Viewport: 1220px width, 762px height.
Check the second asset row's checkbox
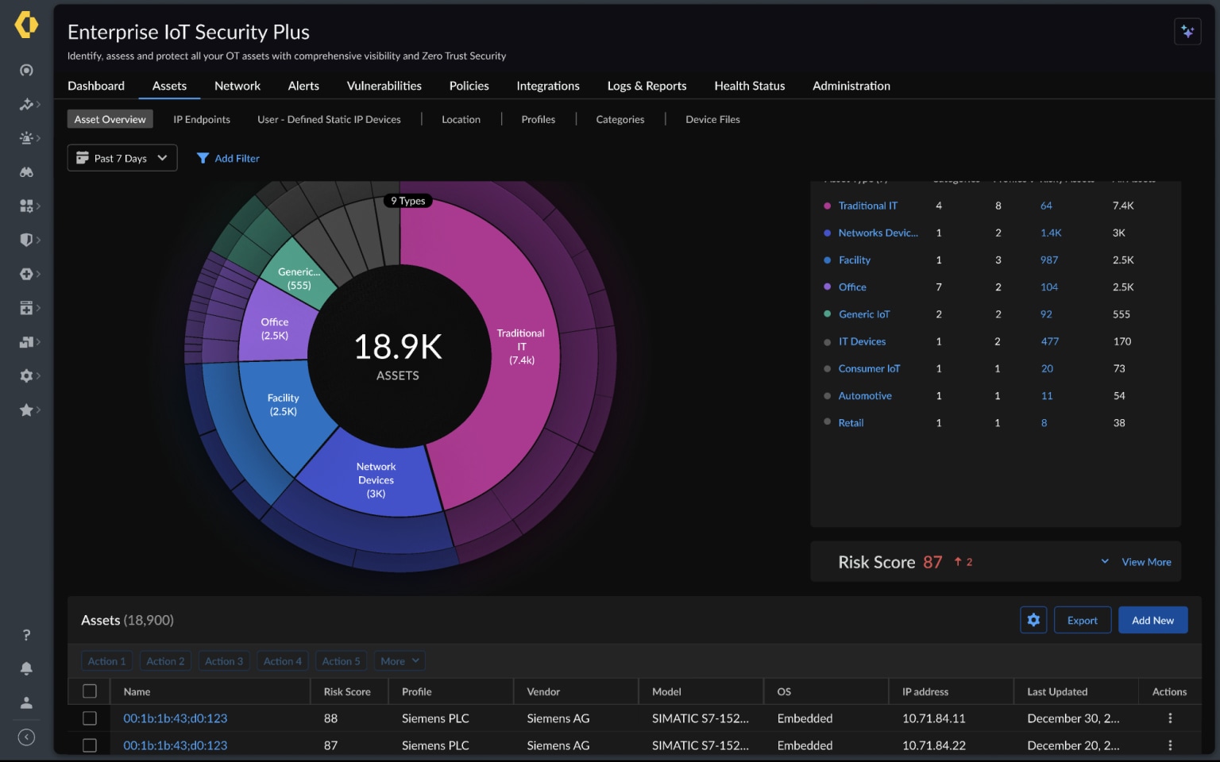[x=90, y=745]
